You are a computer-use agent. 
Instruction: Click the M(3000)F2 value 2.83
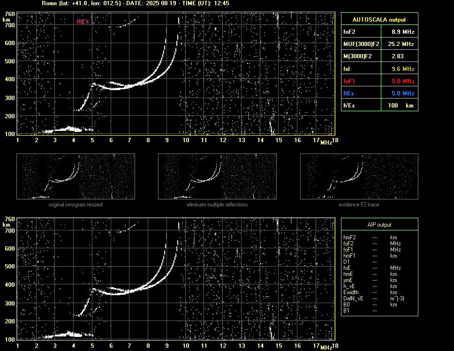coord(398,56)
